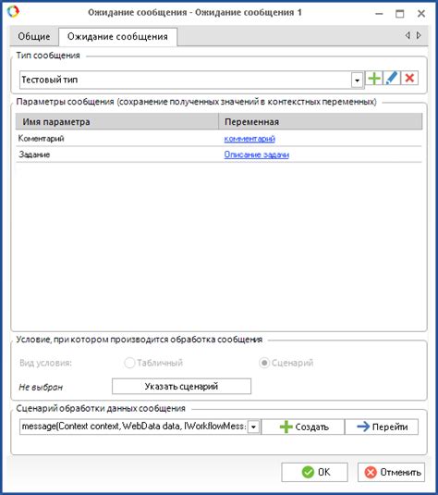Click the application logo in title bar
Image resolution: width=438 pixels, height=495 pixels.
click(x=13, y=12)
